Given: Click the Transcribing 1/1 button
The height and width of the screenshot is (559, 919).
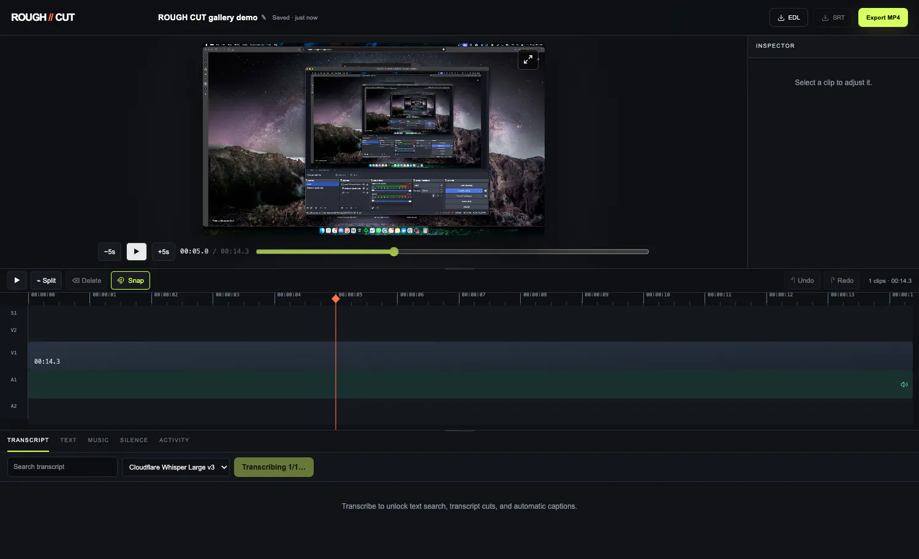Looking at the screenshot, I should (x=274, y=467).
